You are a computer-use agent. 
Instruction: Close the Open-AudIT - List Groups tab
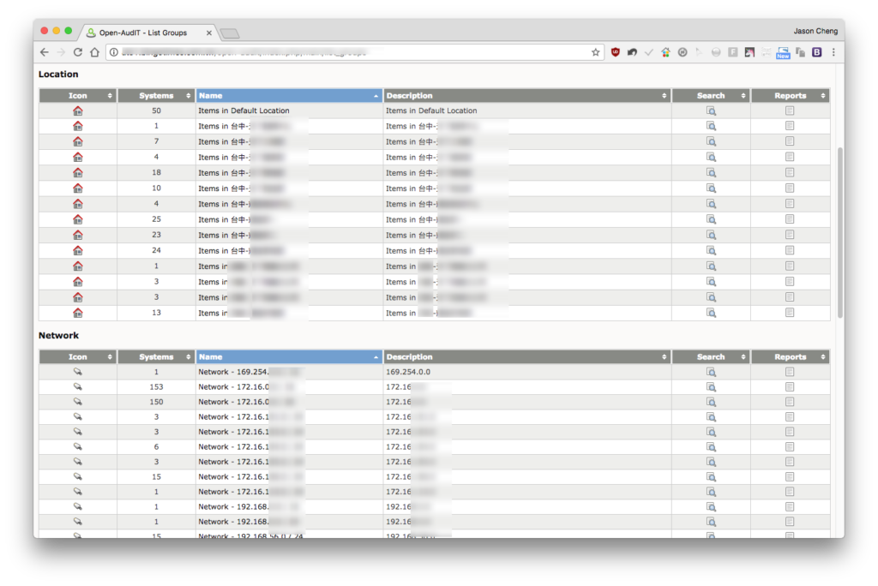pyautogui.click(x=209, y=33)
